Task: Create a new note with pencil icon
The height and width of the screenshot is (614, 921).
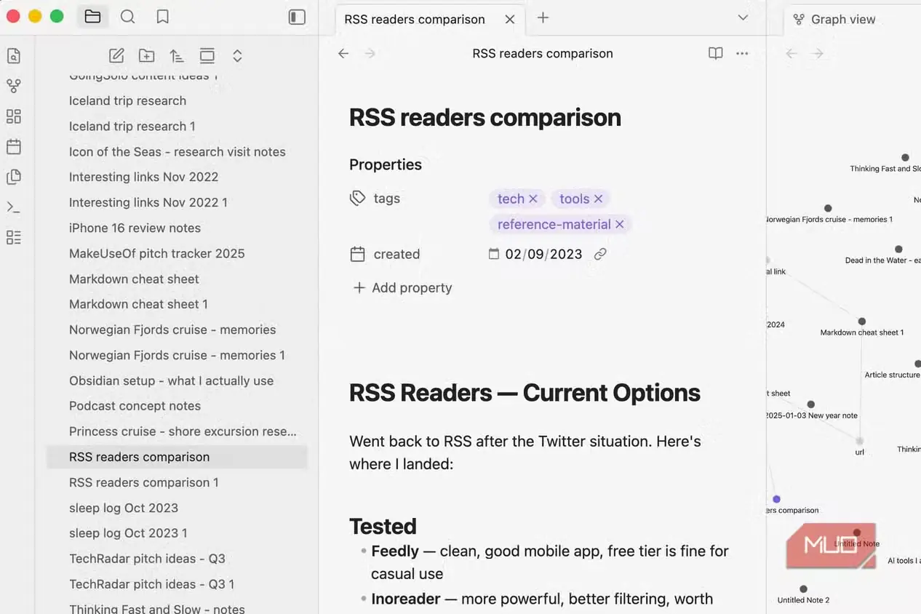Action: tap(116, 55)
